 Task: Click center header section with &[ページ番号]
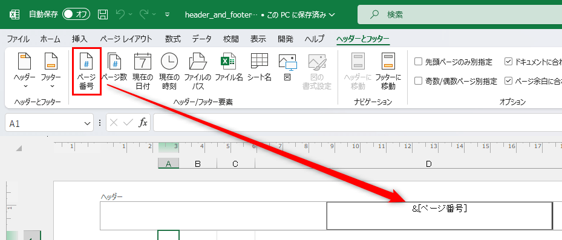tap(439, 216)
